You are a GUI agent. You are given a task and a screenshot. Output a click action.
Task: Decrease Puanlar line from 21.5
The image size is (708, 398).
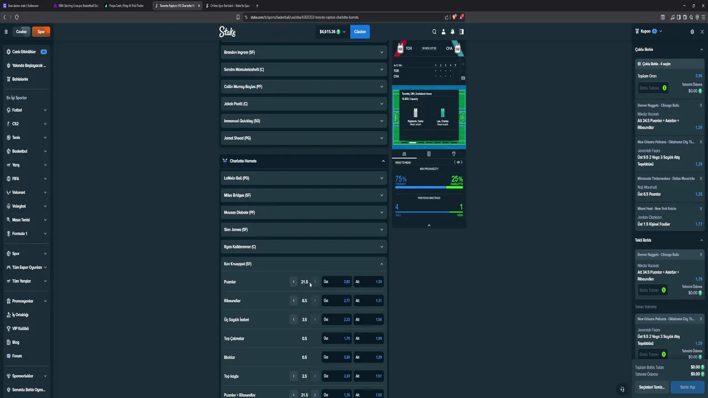tap(294, 282)
